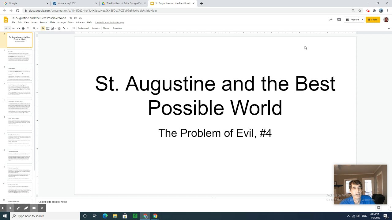Open the Line type dropdown arrow
This screenshot has height=220, width=392.
68,28
